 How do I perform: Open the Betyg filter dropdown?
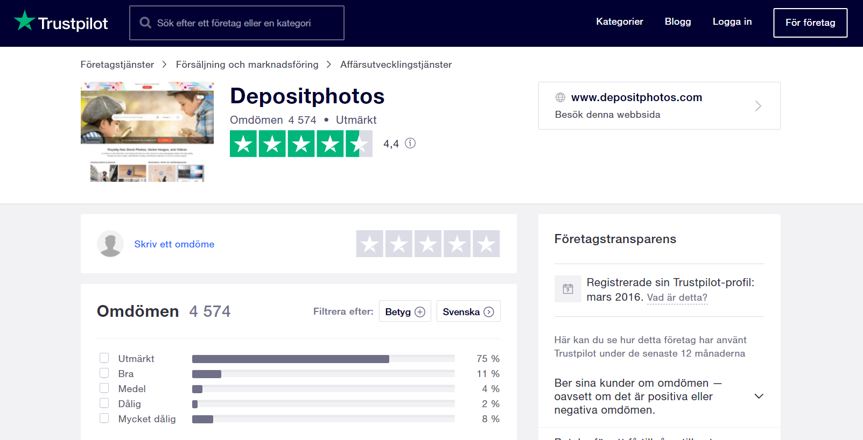pos(405,311)
